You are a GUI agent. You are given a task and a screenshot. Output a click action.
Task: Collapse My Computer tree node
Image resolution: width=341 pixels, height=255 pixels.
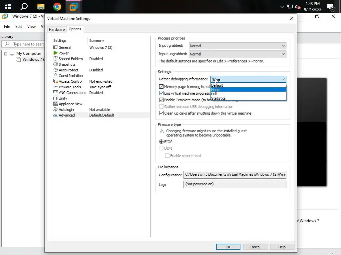6,54
